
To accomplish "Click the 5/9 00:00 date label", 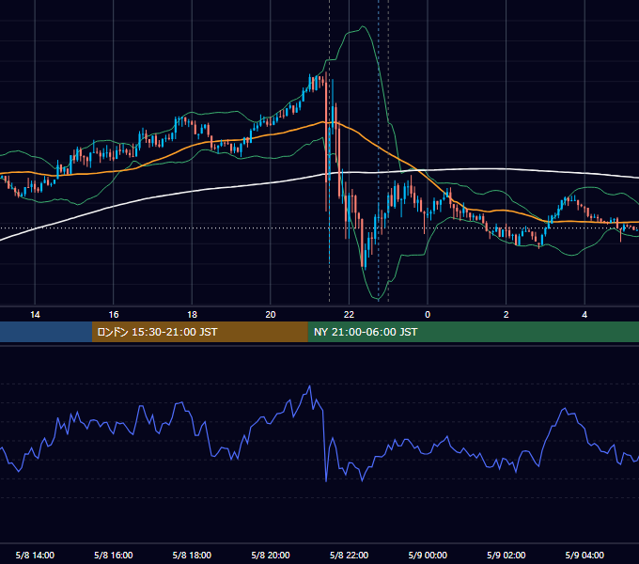I will [428, 556].
